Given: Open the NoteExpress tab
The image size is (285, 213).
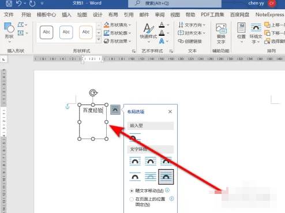Looking at the screenshot, I should point(269,14).
